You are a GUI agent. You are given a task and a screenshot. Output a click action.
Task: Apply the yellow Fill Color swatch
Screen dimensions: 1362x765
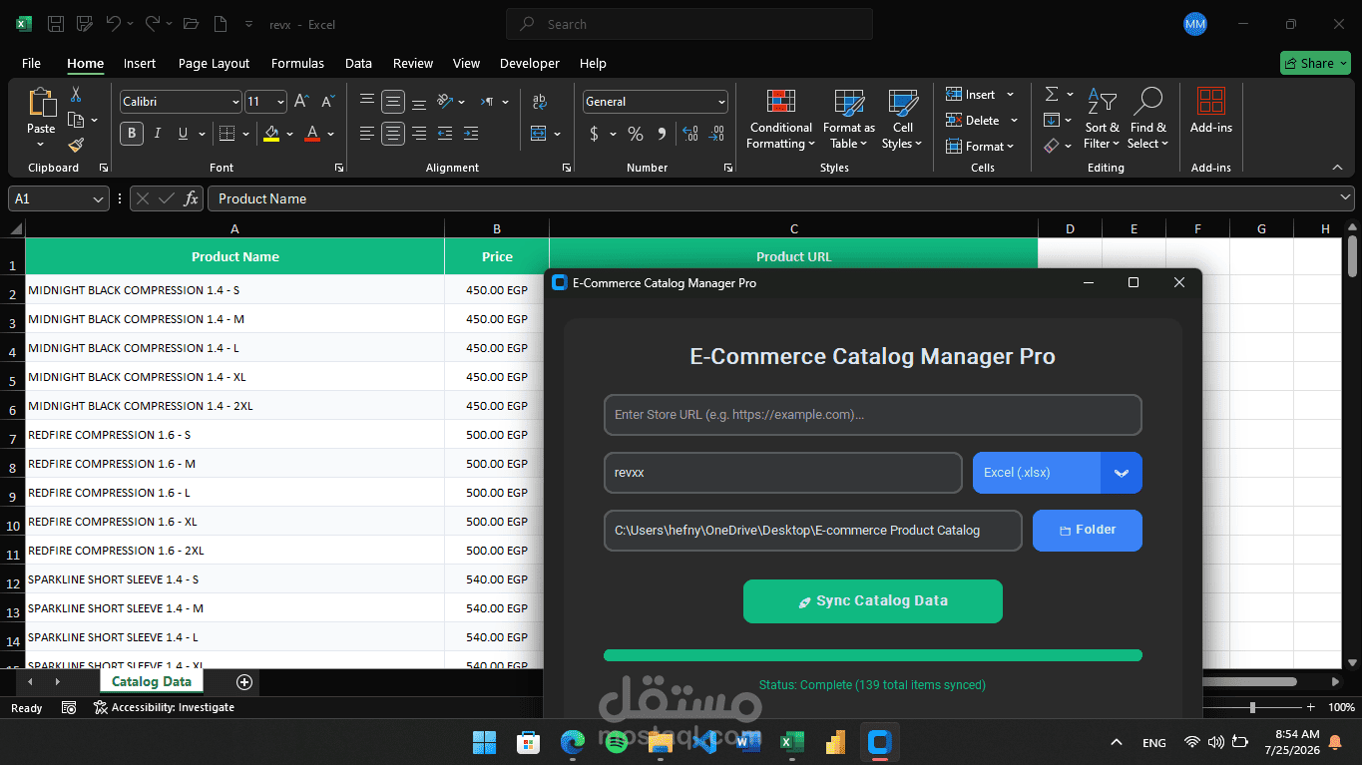click(271, 134)
